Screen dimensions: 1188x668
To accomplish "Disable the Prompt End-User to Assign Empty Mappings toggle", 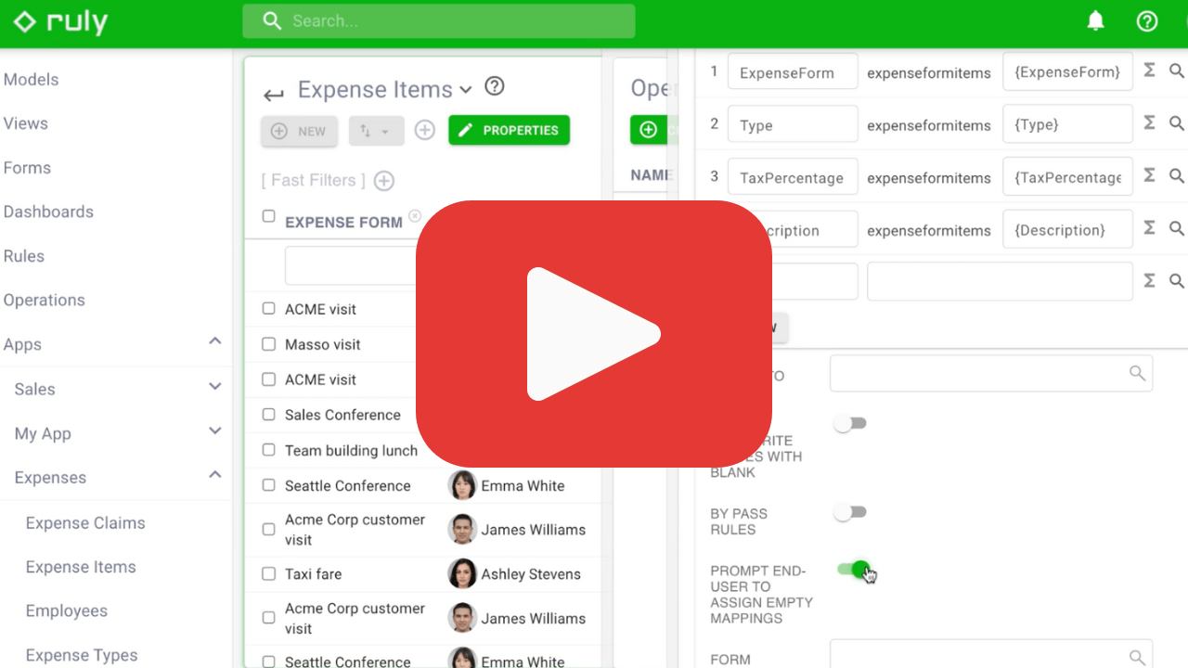I will point(853,569).
